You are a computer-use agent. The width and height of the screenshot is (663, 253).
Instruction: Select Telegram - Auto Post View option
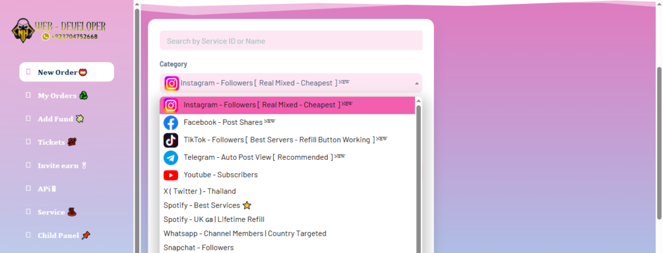click(x=287, y=157)
